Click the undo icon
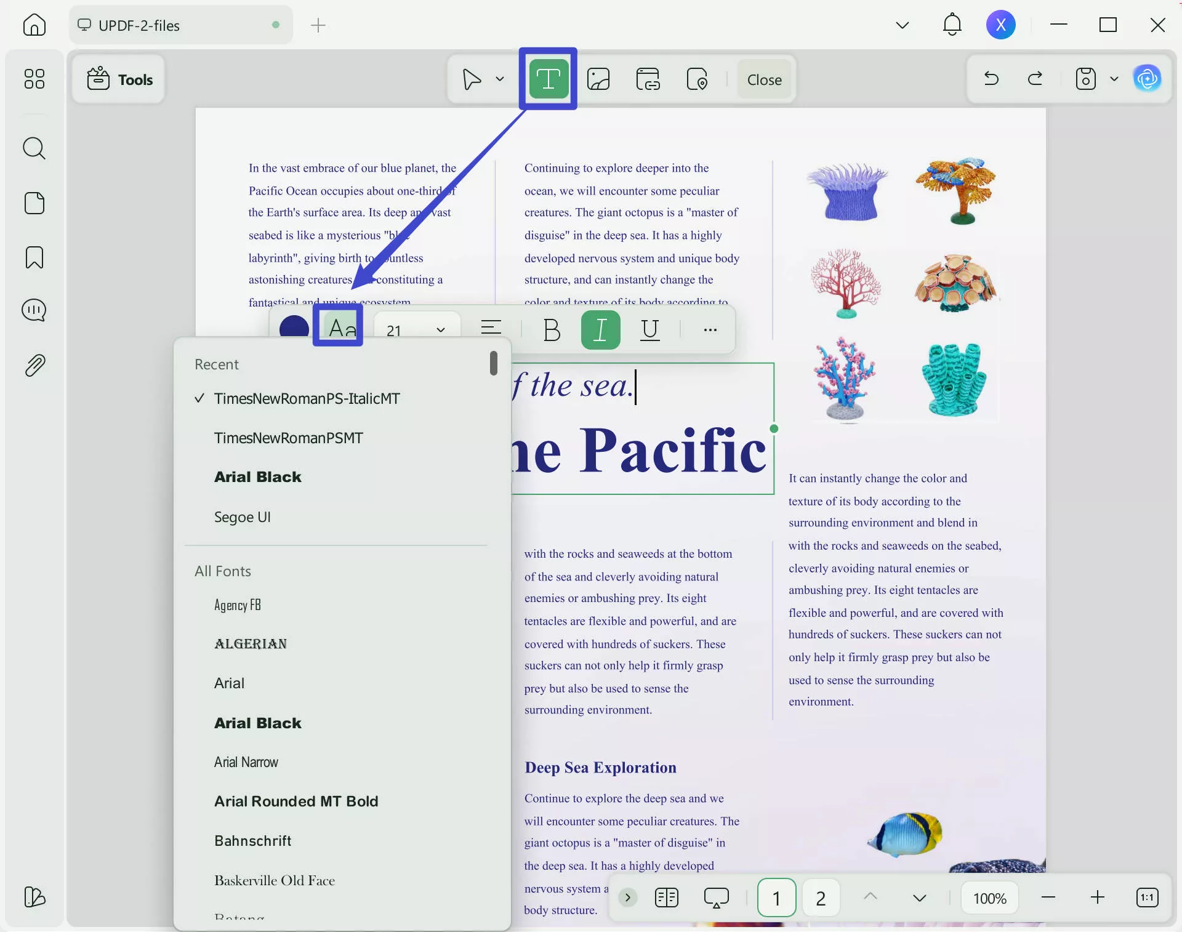The image size is (1182, 932). [991, 79]
